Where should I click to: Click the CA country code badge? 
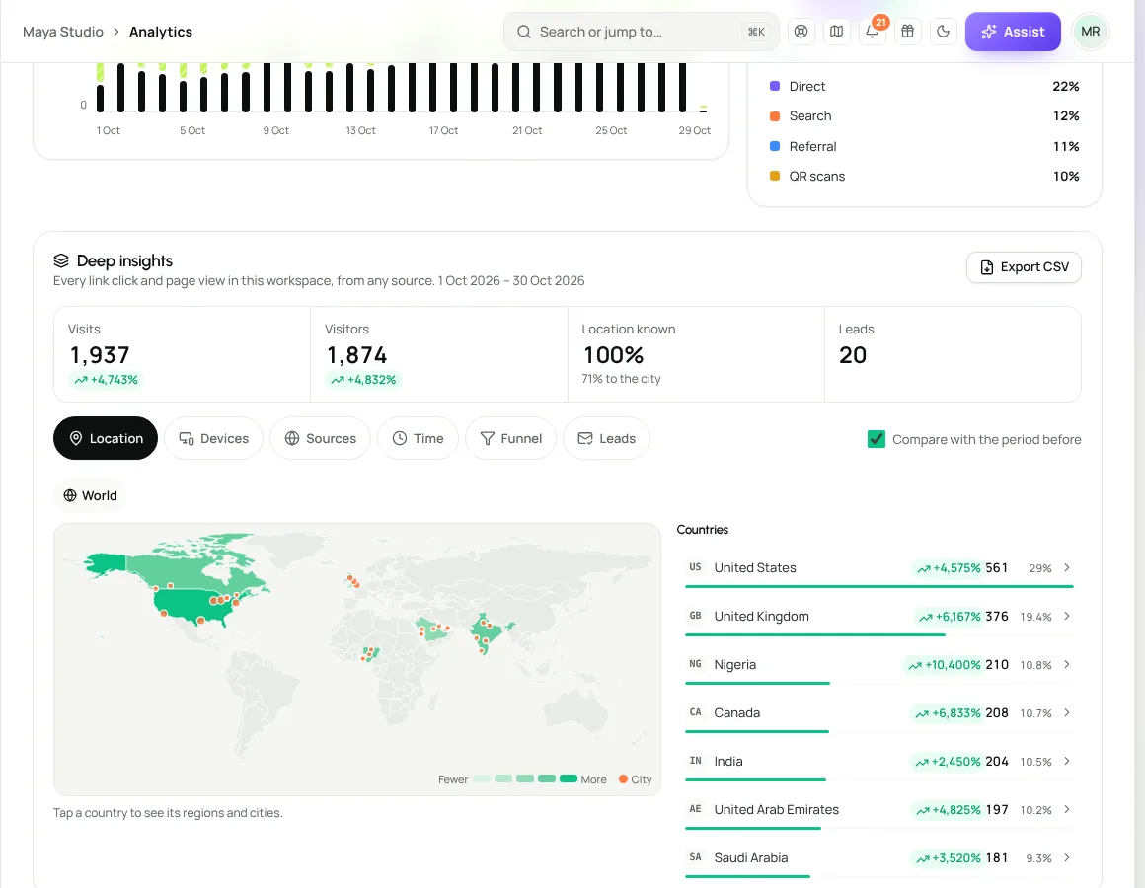coord(695,712)
